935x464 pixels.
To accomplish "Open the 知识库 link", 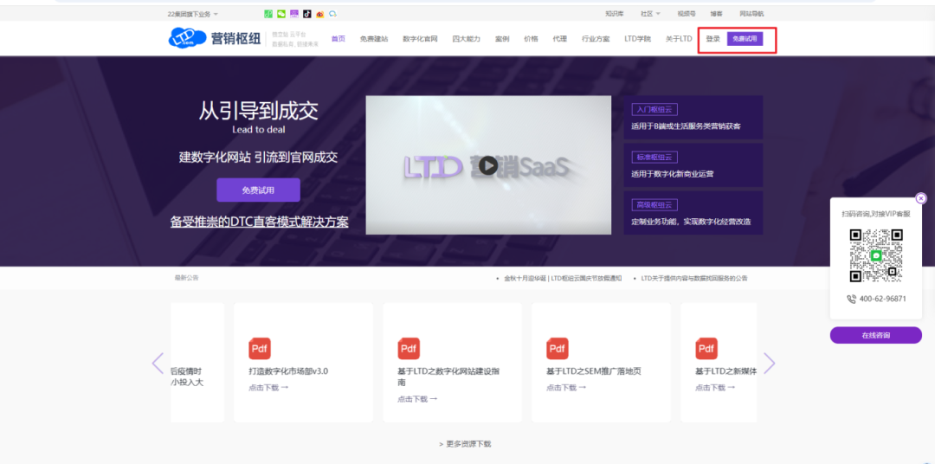I will [x=614, y=14].
